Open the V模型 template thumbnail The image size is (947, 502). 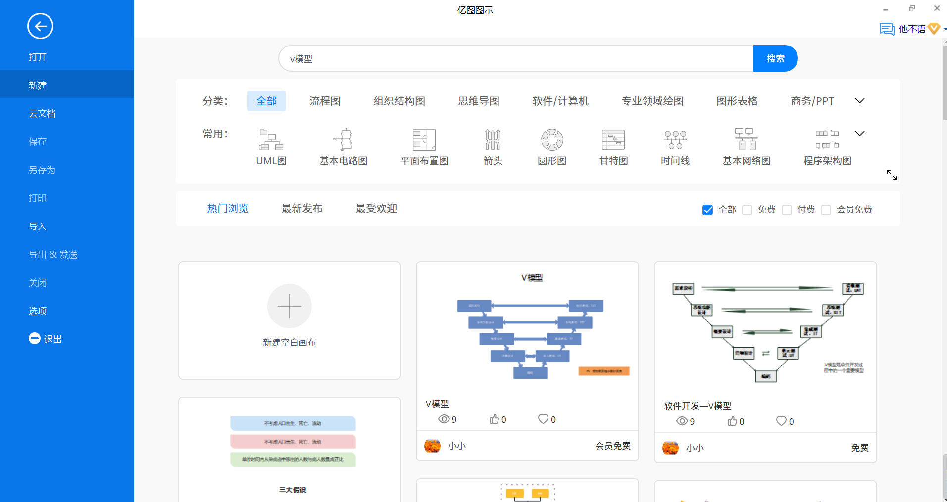[527, 329]
